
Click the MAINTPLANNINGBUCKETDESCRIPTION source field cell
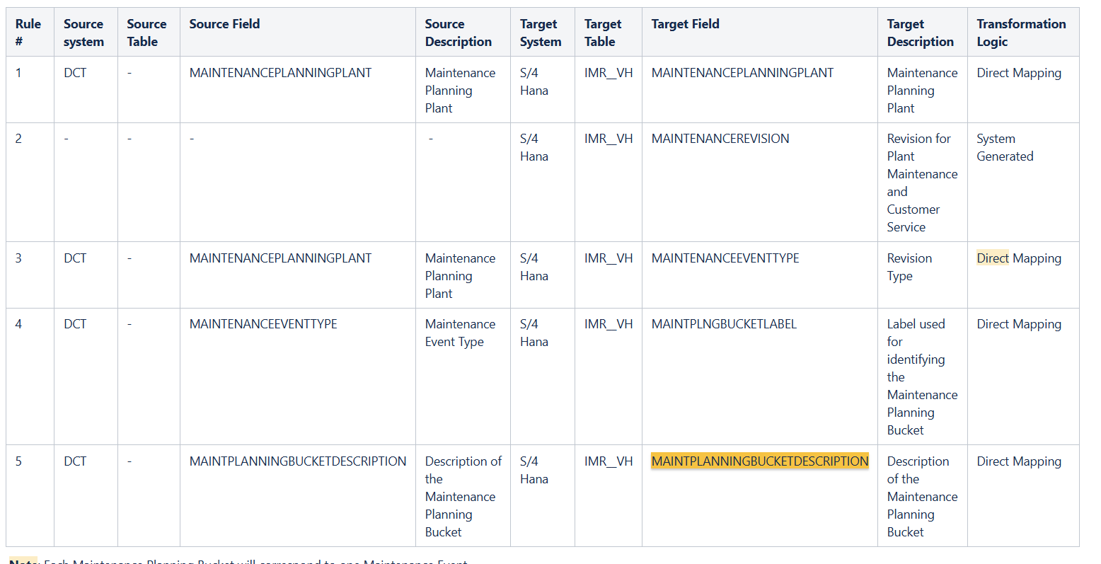coord(297,461)
